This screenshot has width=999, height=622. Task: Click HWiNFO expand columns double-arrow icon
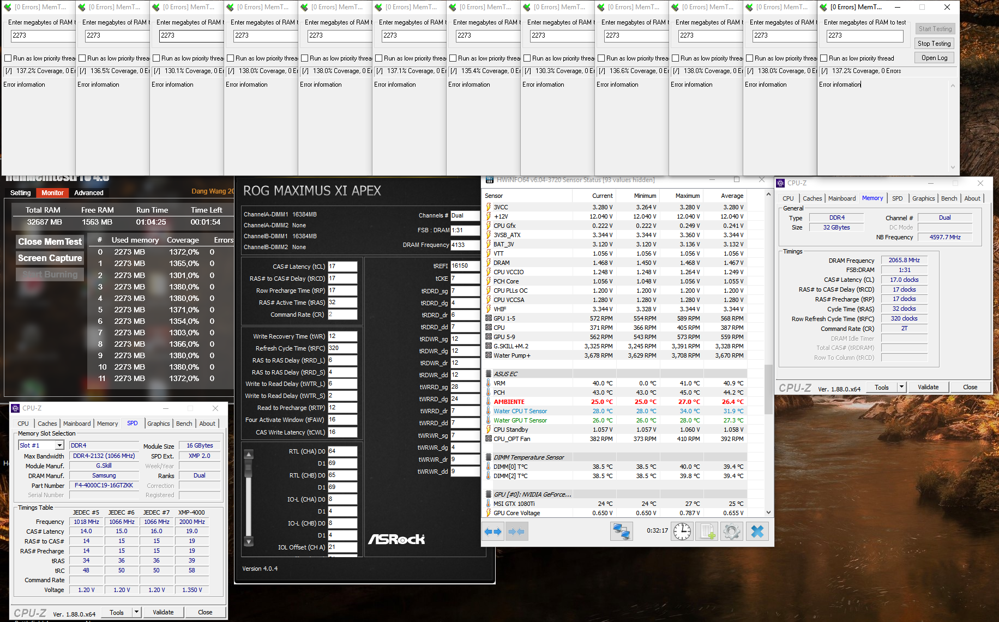click(x=493, y=532)
